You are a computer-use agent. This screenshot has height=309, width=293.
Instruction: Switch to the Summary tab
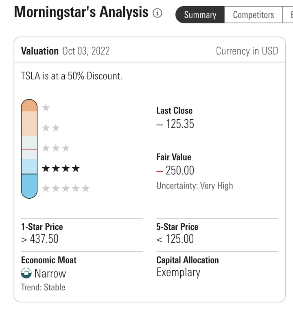[x=200, y=15]
